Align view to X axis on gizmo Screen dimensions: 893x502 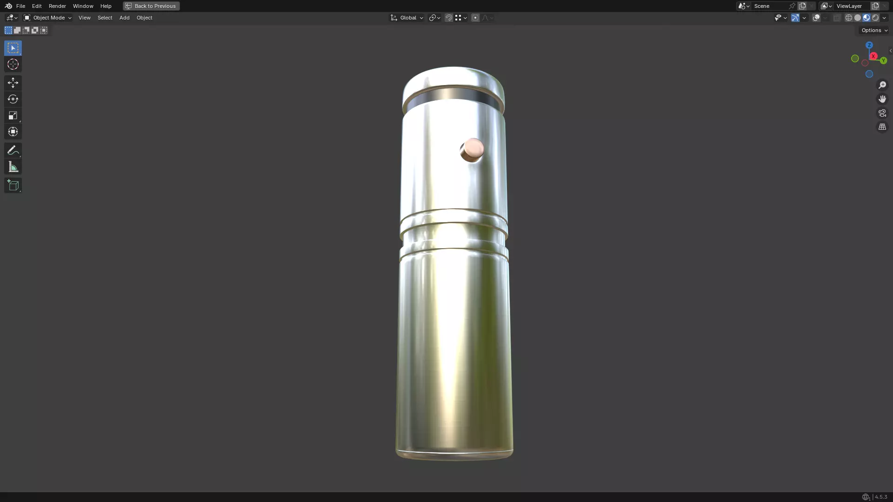click(873, 56)
